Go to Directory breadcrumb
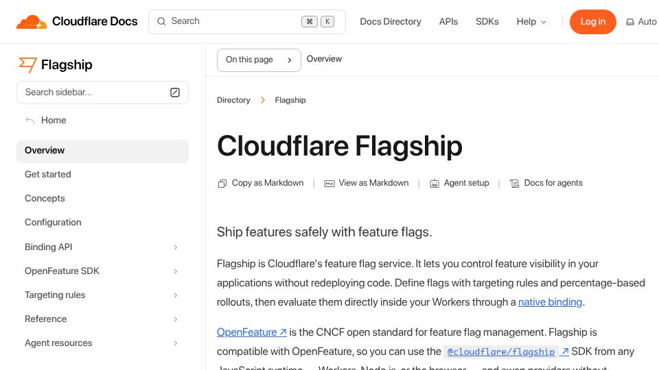This screenshot has width=659, height=370. coord(233,100)
